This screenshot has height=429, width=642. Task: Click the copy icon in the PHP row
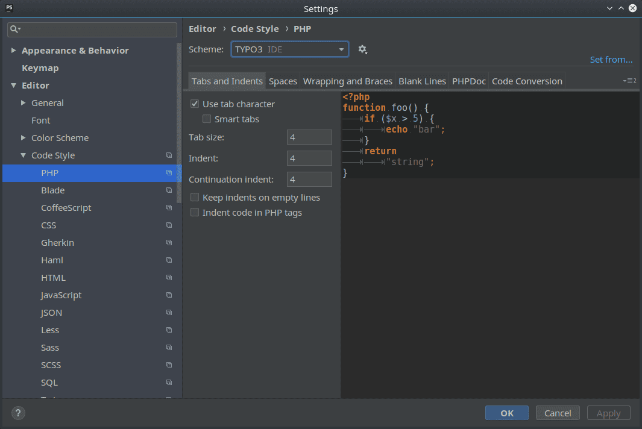coord(169,173)
